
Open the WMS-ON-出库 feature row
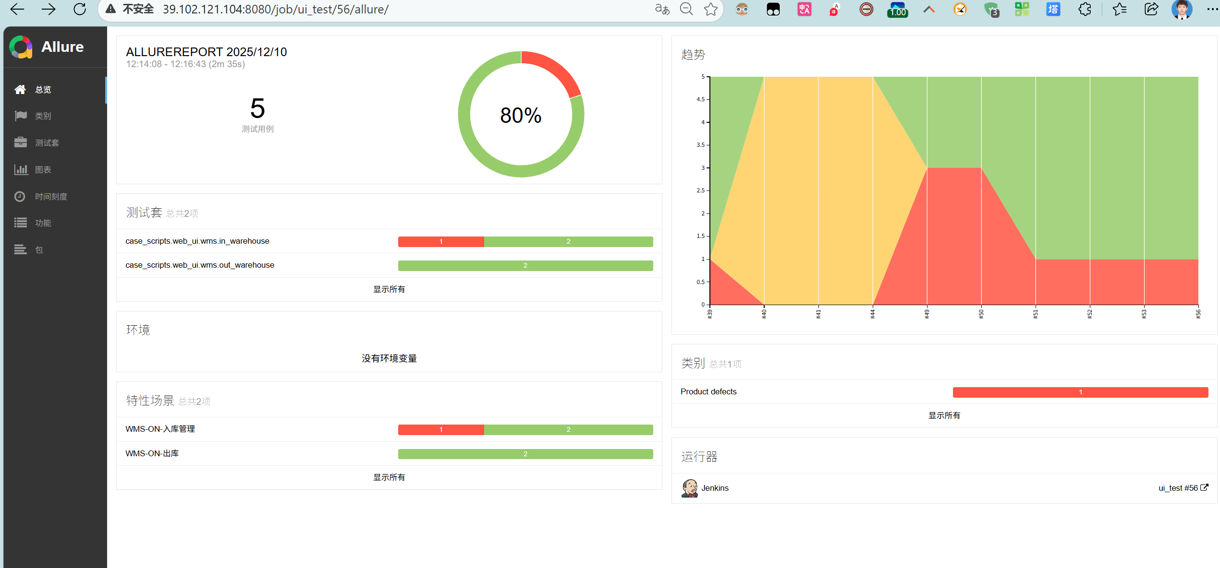pyautogui.click(x=152, y=453)
